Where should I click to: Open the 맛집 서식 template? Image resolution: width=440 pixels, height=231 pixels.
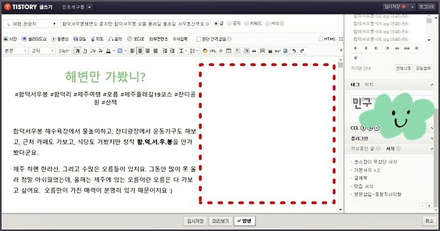click(x=364, y=186)
